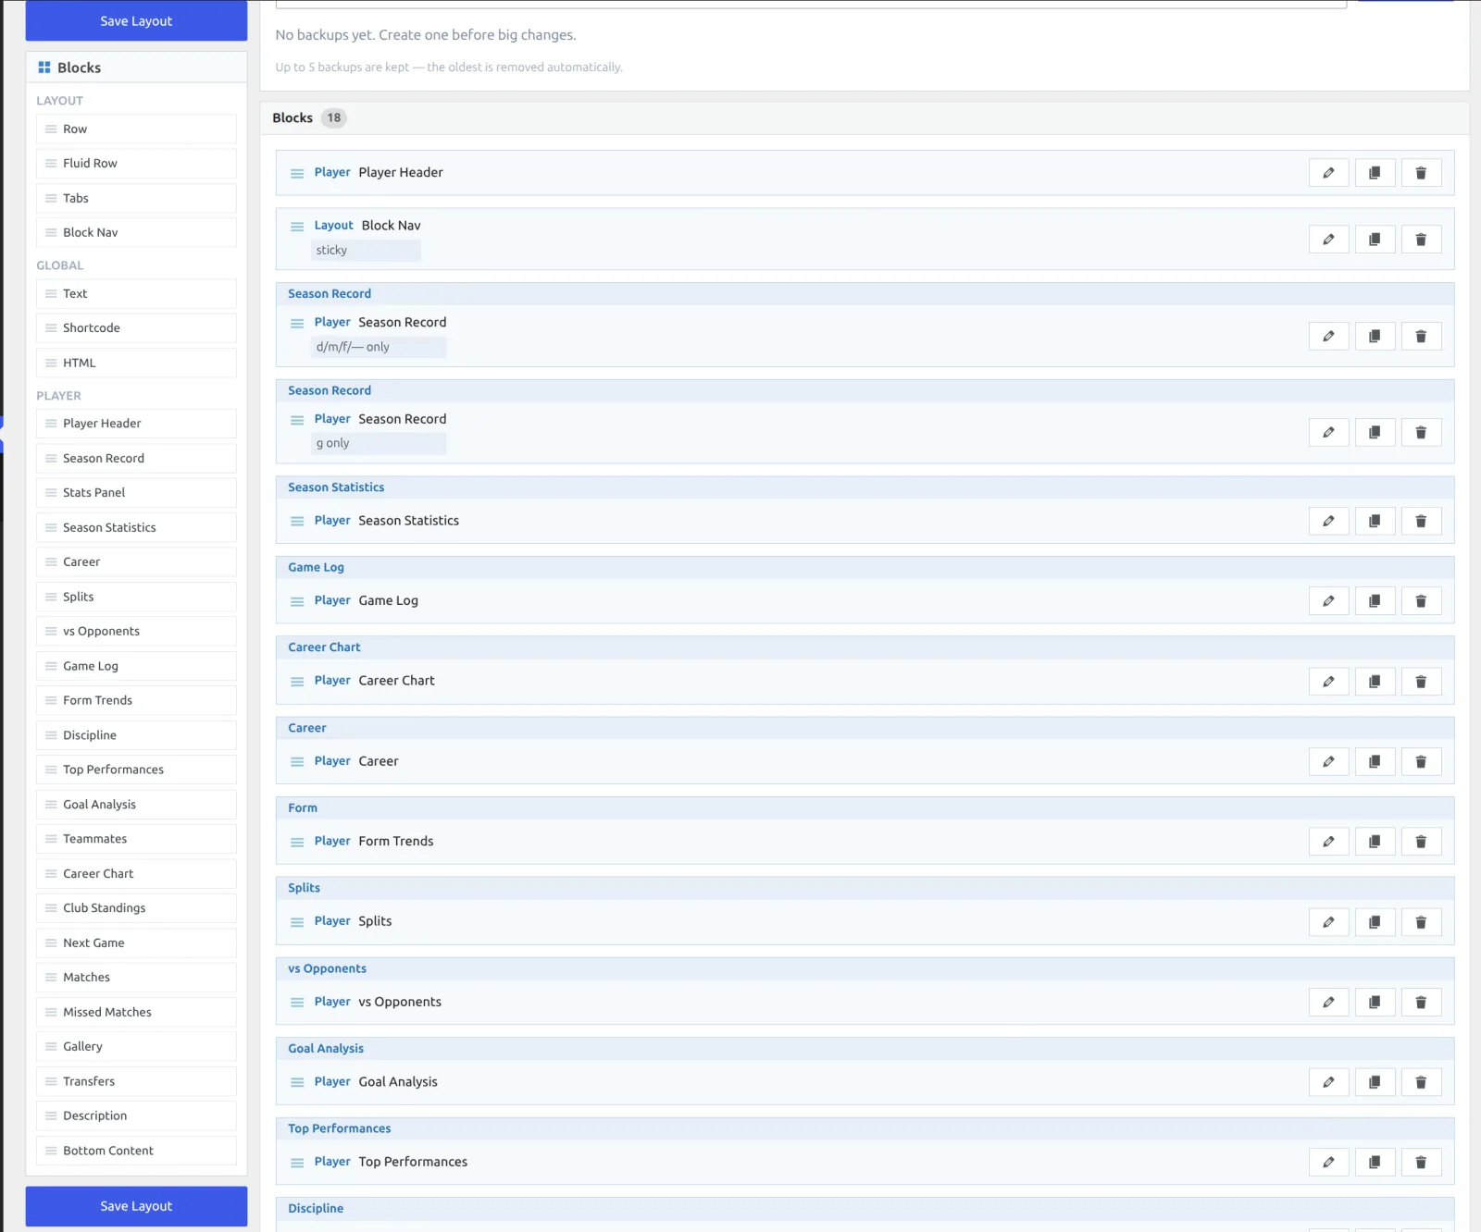Duplicate the vs Opponents block

1375,1003
